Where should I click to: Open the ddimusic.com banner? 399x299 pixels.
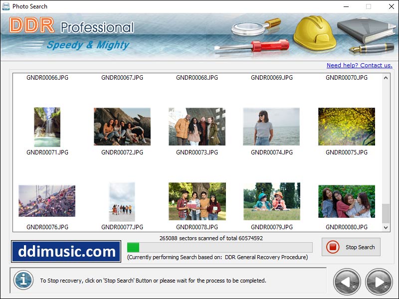65,252
